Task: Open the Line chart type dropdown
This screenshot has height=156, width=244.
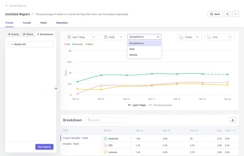Action: pos(220,37)
